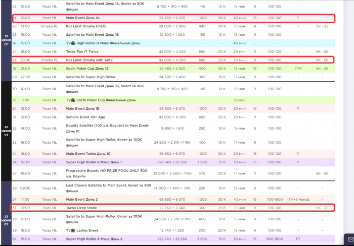Image resolution: width=354 pixels, height=246 pixels.
Task: Select Pot Limit Omaha HI-LO event
Action: pos(86,26)
